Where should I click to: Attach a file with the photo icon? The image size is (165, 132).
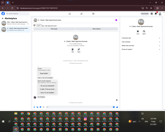pos(37,107)
